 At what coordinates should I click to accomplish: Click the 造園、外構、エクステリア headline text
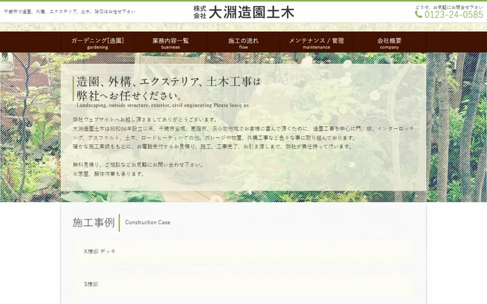pos(169,88)
